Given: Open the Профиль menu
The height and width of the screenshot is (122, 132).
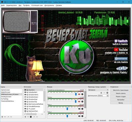Looking at the screenshot, I should (26, 5).
